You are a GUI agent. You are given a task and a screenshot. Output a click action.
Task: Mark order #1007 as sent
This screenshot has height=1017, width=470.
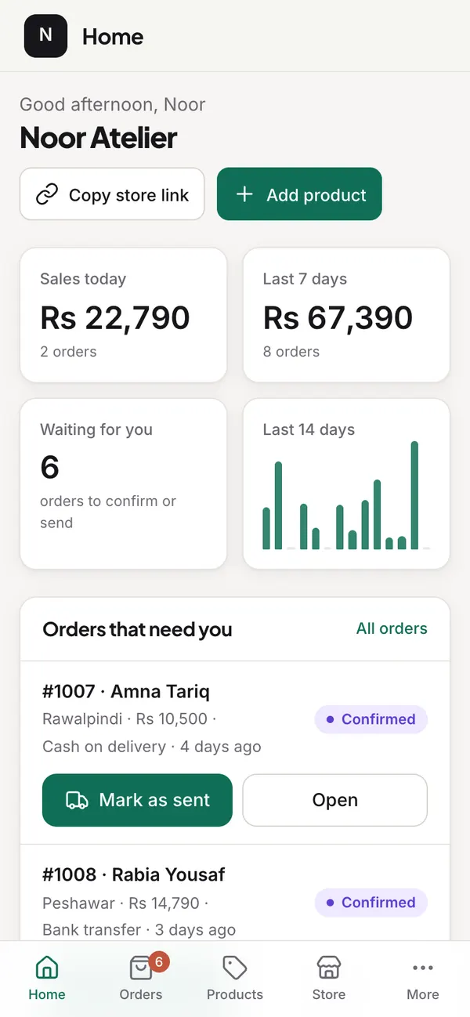pyautogui.click(x=137, y=800)
